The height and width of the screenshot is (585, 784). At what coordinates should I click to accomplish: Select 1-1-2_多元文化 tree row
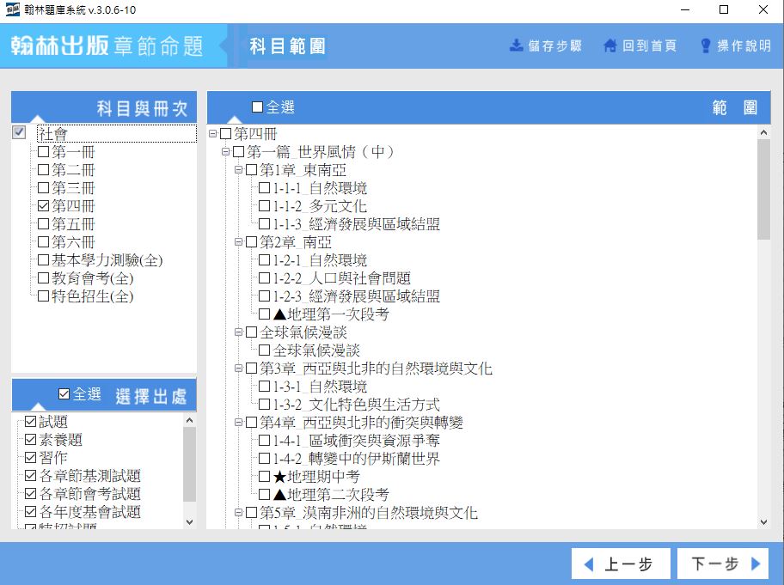[320, 206]
